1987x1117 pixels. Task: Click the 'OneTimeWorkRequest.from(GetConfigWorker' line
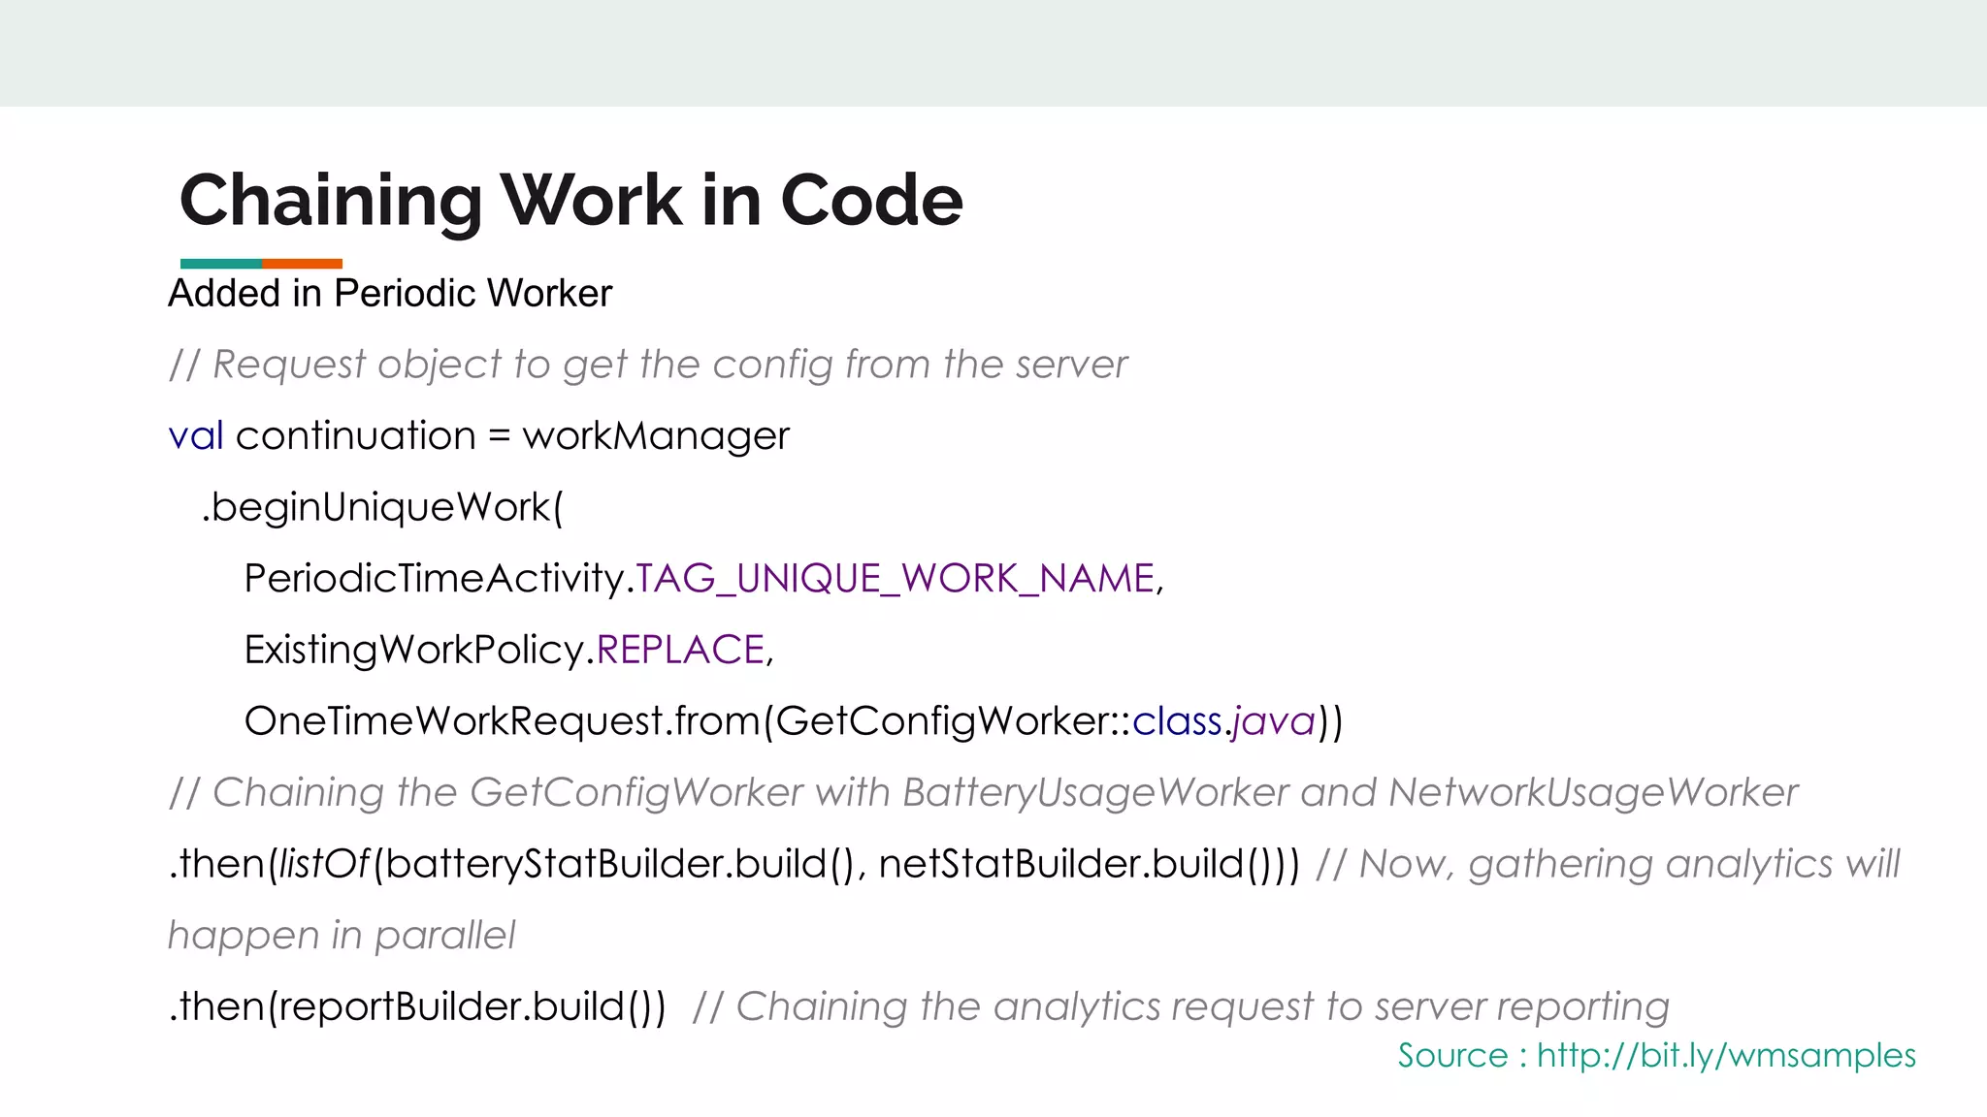(x=794, y=721)
